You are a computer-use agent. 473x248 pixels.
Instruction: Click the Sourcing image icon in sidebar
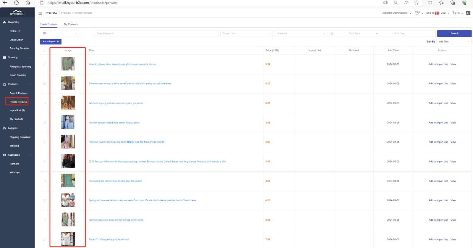pyautogui.click(x=4, y=57)
